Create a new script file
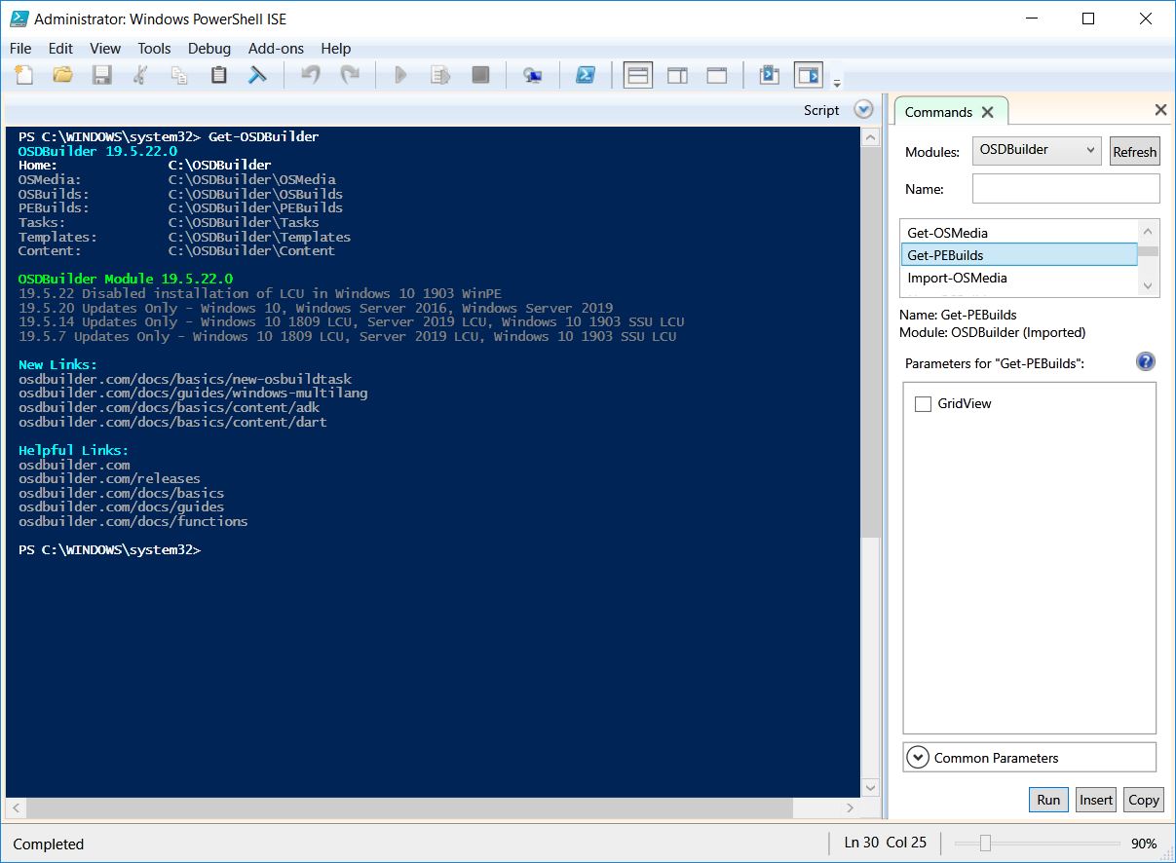This screenshot has height=863, width=1176. 23,75
